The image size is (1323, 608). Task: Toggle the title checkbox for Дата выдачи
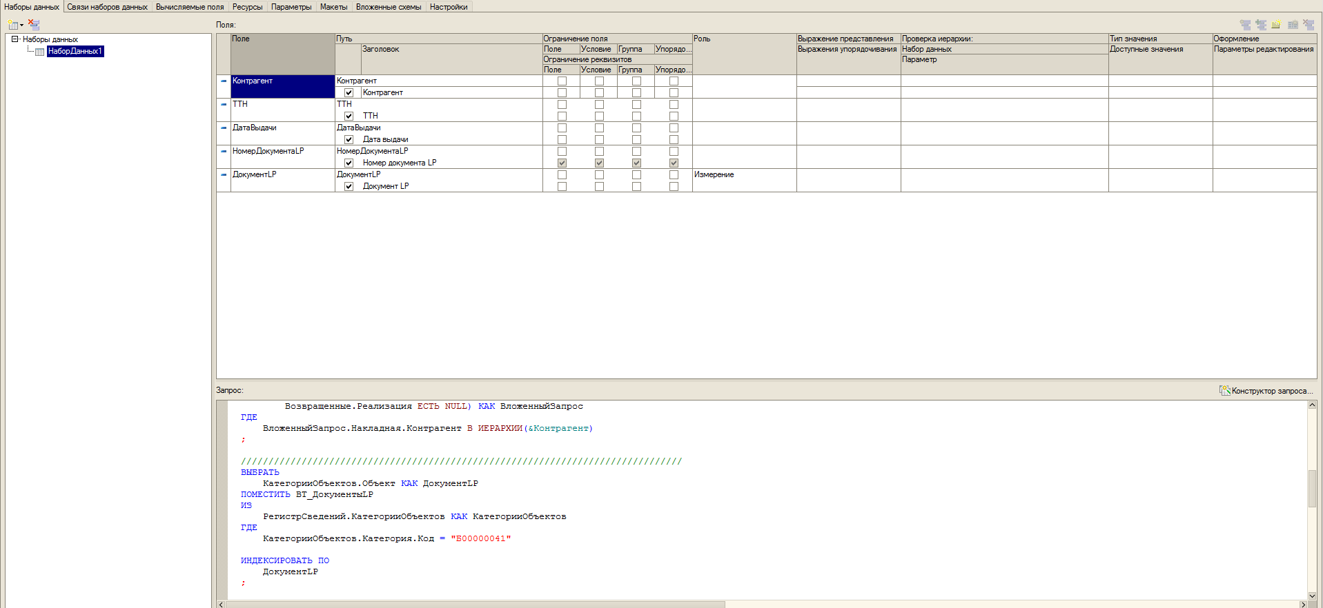[x=349, y=139]
